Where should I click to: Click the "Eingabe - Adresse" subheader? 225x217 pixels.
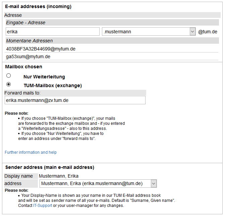coord(26,23)
